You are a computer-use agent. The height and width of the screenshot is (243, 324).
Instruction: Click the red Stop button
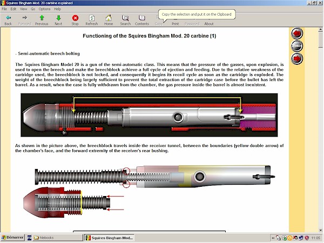click(75, 20)
